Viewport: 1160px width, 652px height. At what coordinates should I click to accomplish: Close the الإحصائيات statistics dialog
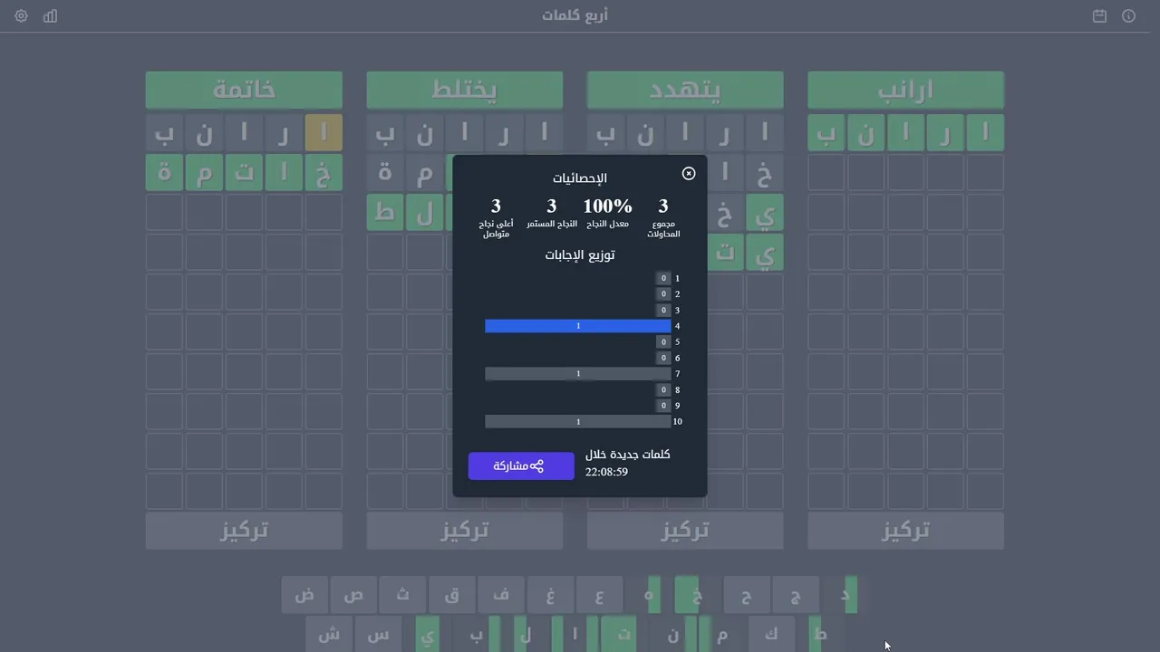pos(689,173)
